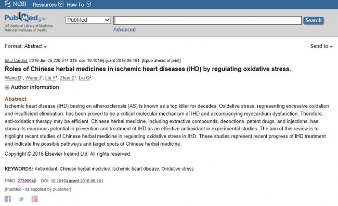Screen dimensions: 338x206
Task: Share article on Twitter
Action: tap(21, 199)
